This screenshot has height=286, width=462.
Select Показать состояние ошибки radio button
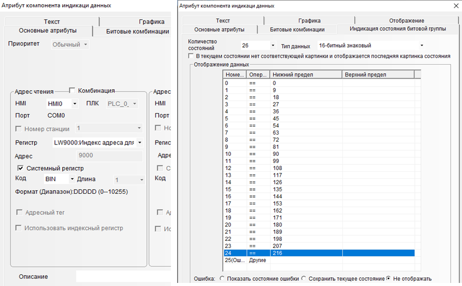[222, 278]
